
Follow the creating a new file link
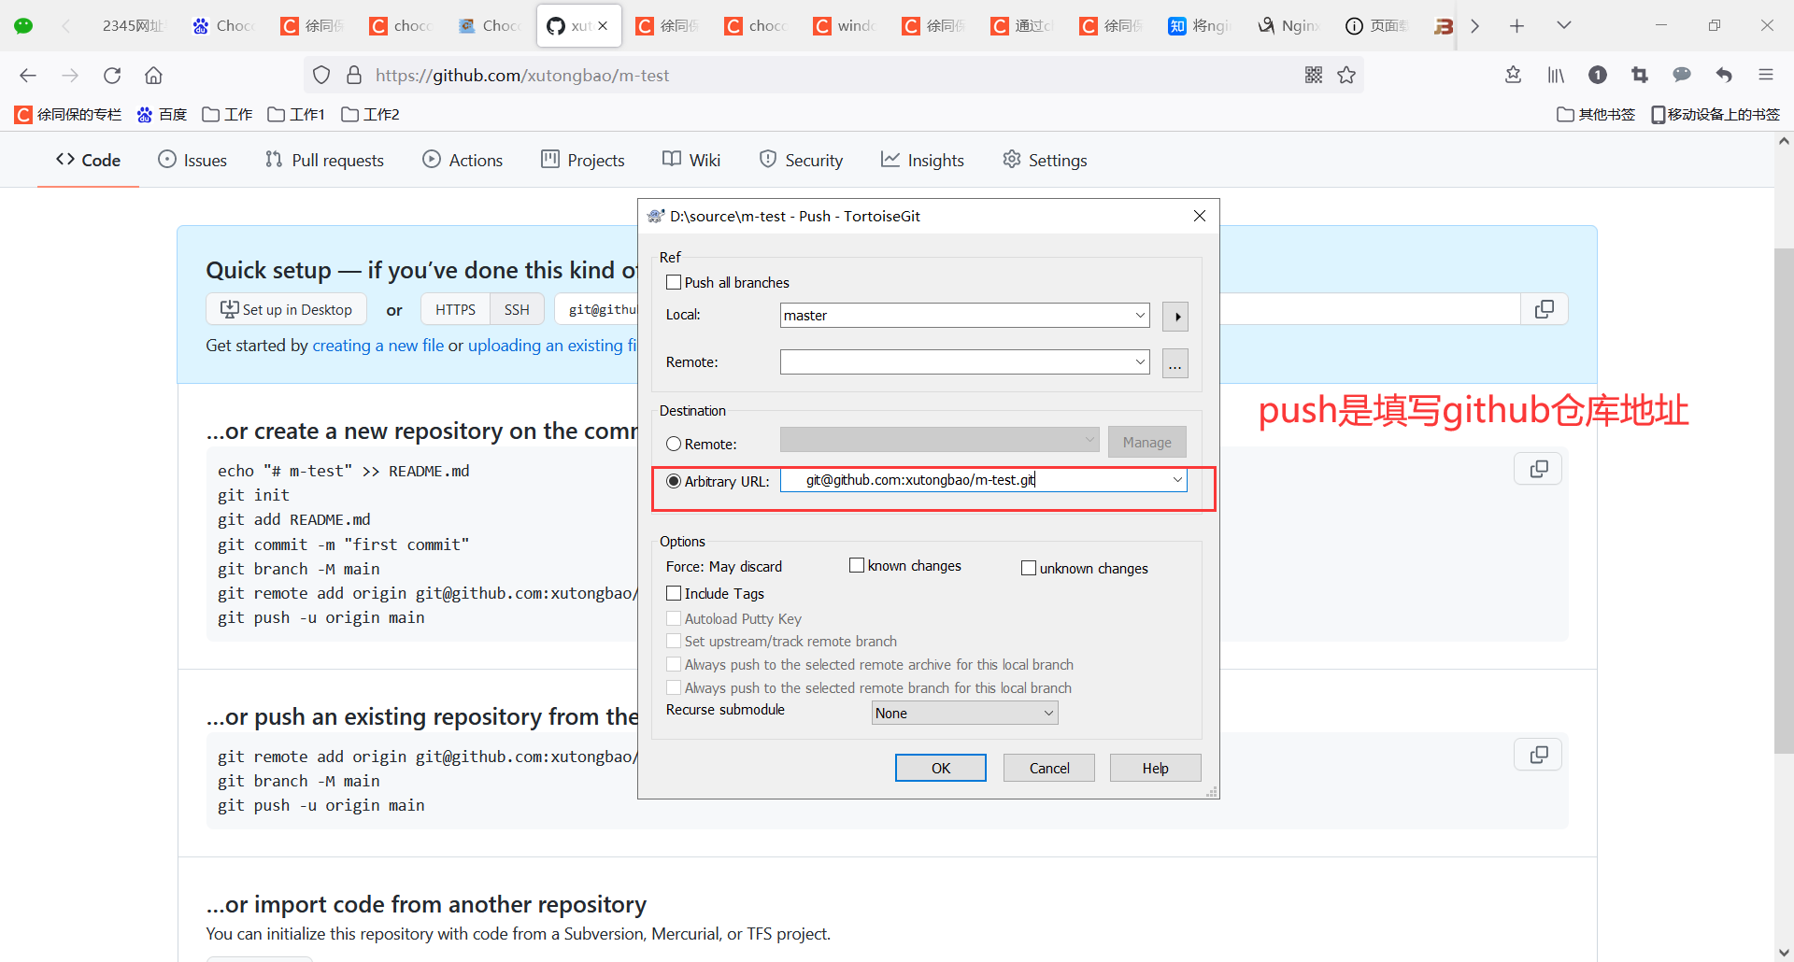click(x=377, y=346)
